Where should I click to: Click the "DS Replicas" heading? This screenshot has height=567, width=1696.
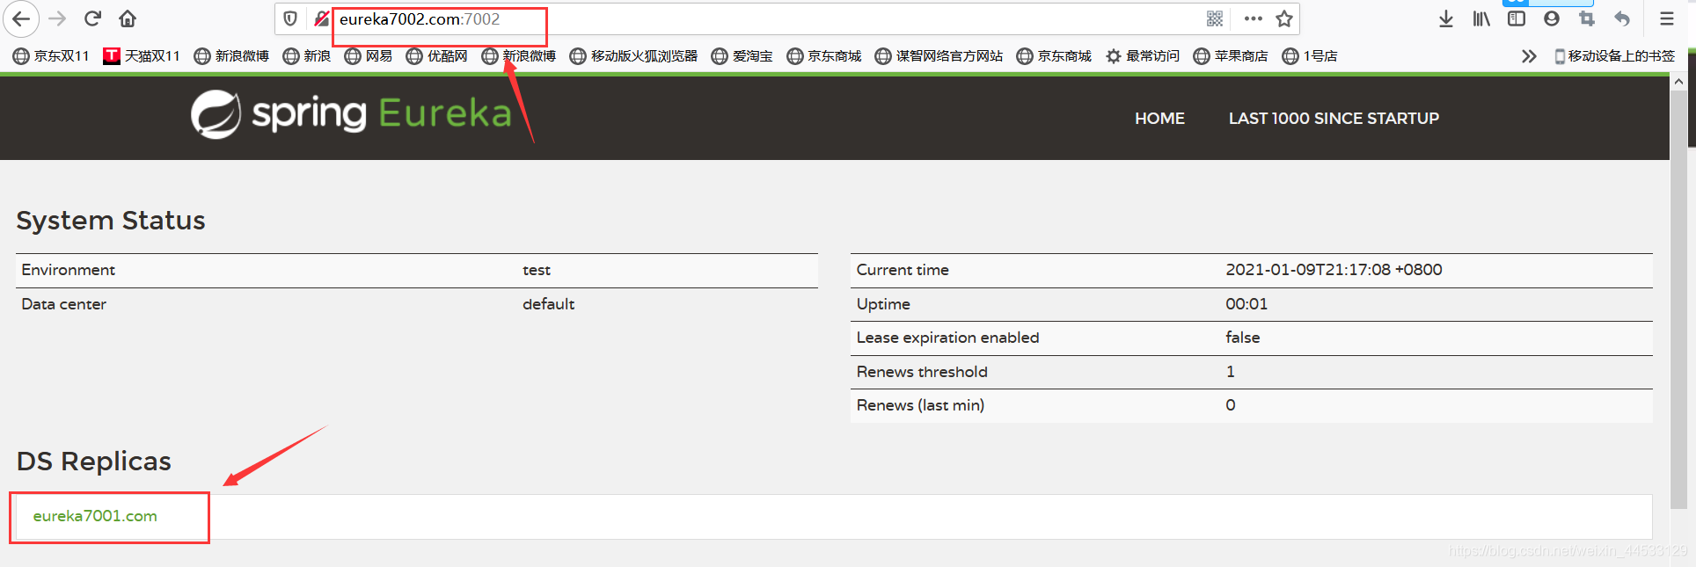(x=94, y=462)
